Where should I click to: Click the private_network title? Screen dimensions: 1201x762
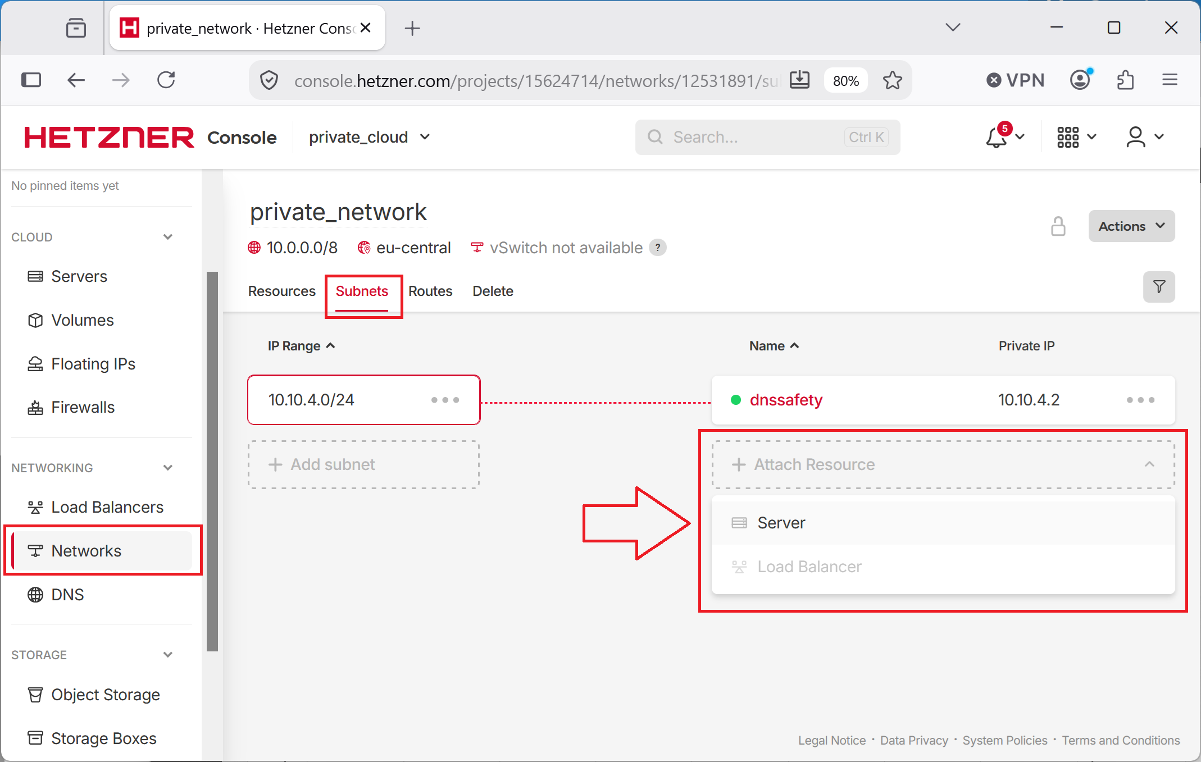pos(338,212)
